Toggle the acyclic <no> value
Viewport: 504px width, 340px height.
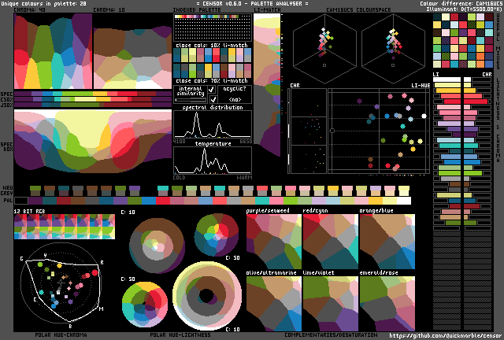click(x=234, y=100)
